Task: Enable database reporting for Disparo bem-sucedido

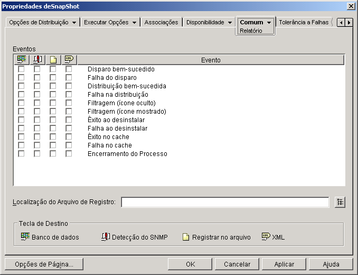Action: click(x=21, y=69)
